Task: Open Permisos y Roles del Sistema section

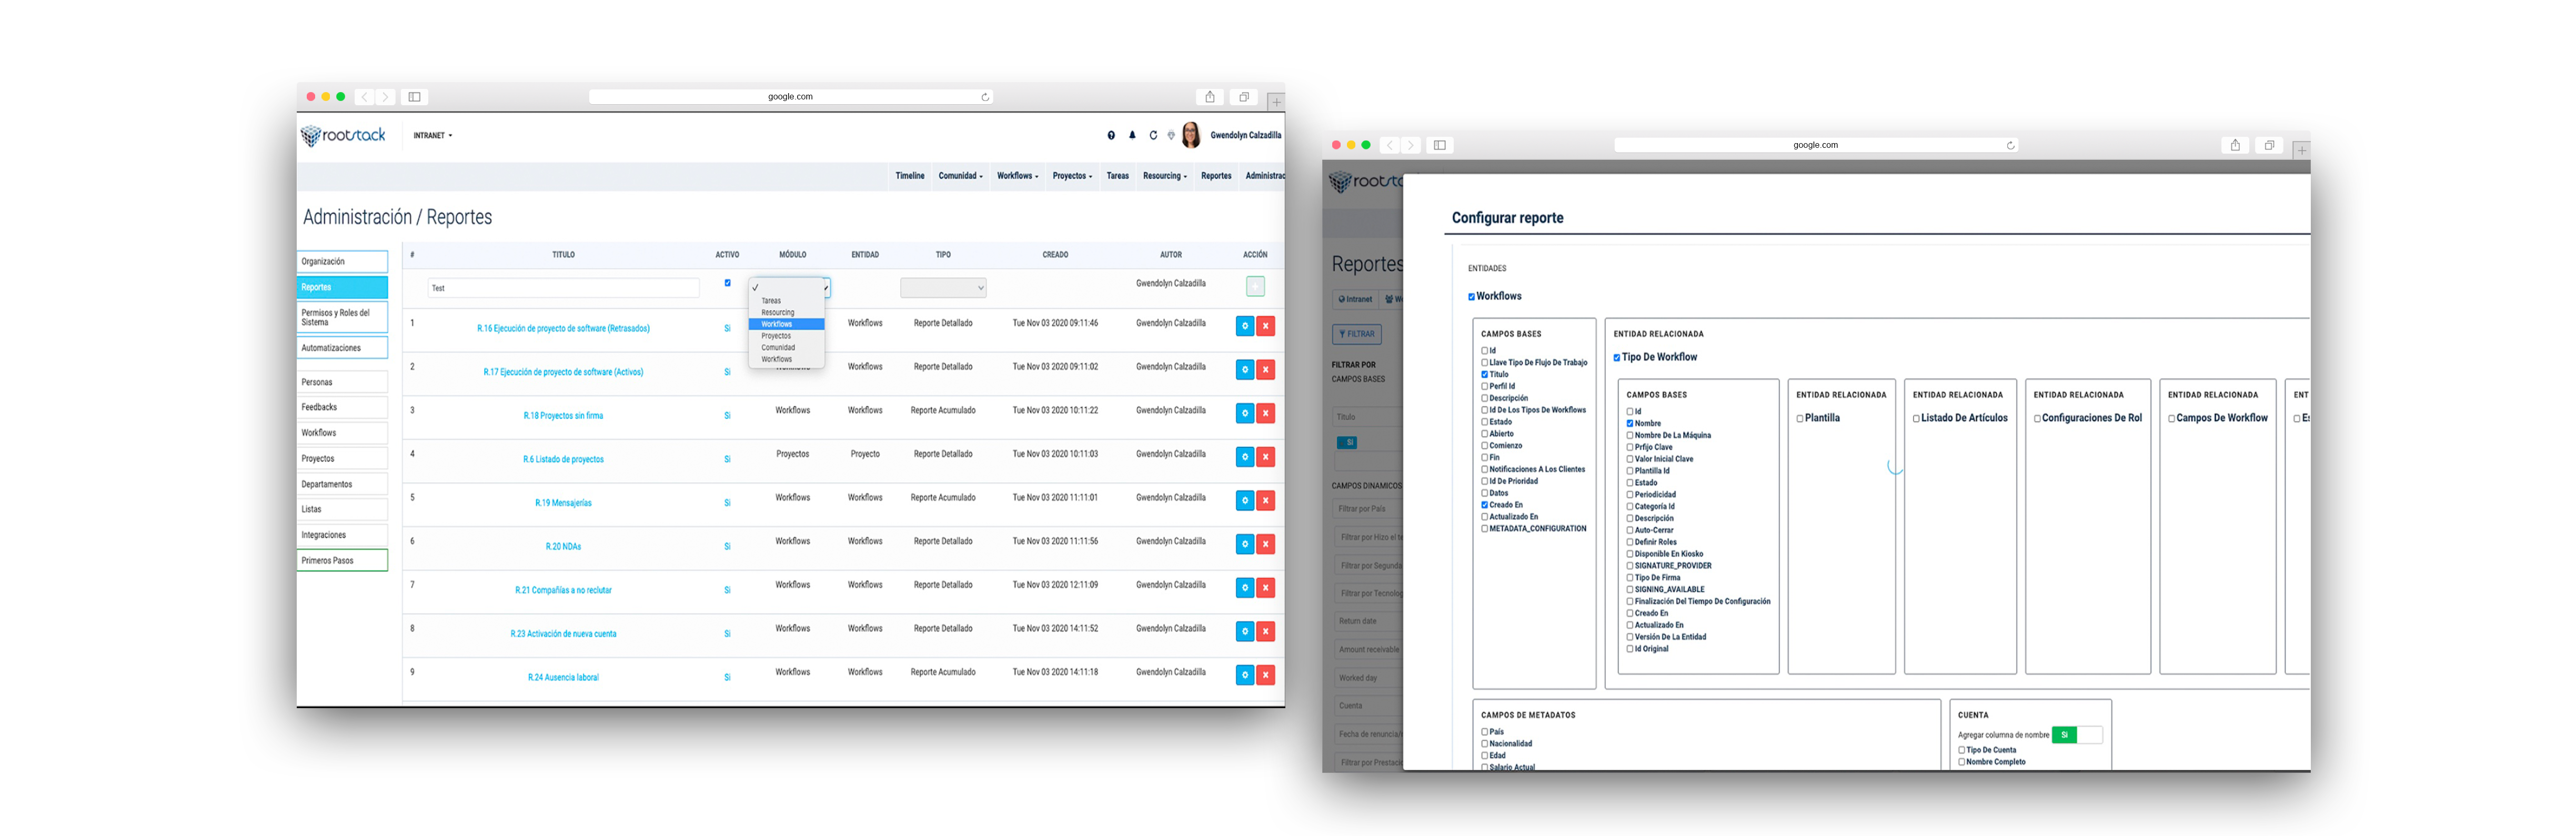Action: pos(342,317)
